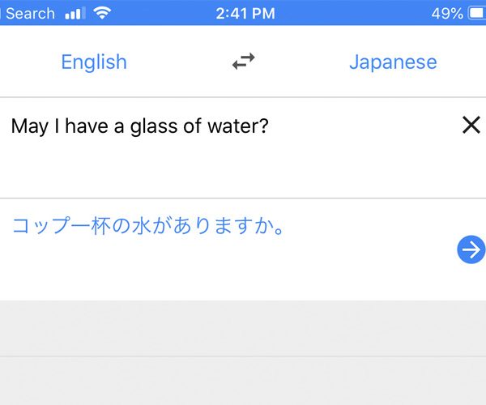Tap the Japanese translation result text

click(148, 226)
